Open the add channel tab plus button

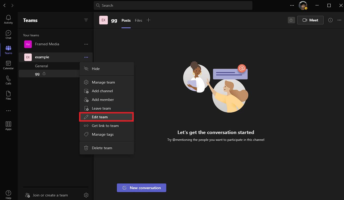(x=149, y=20)
